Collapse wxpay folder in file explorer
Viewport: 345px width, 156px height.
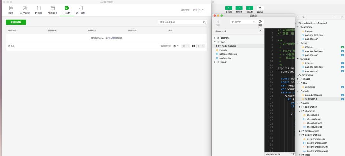(x=298, y=59)
